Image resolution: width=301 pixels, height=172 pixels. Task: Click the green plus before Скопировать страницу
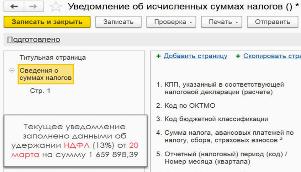point(238,56)
